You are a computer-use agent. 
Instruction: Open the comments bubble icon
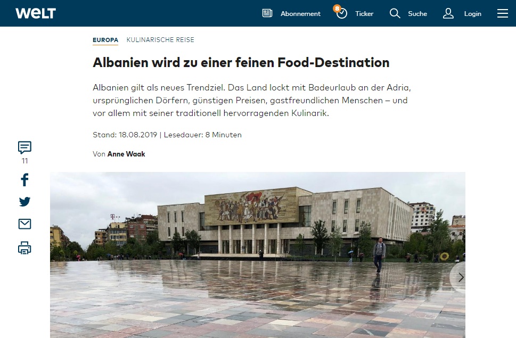24,147
